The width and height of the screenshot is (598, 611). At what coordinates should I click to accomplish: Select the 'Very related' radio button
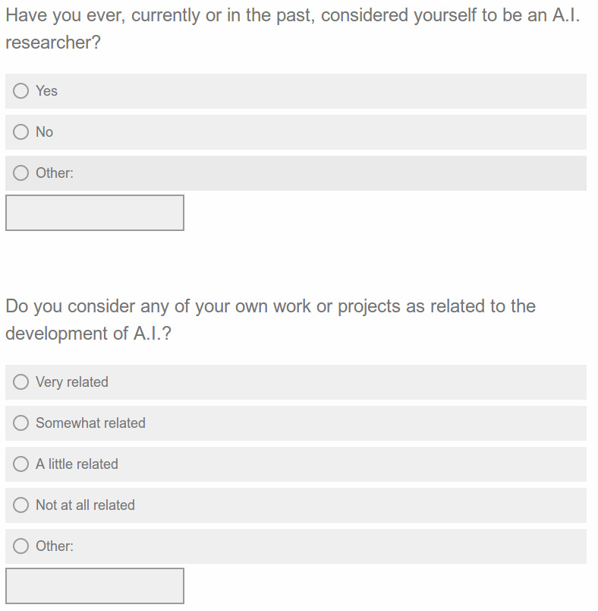(21, 381)
